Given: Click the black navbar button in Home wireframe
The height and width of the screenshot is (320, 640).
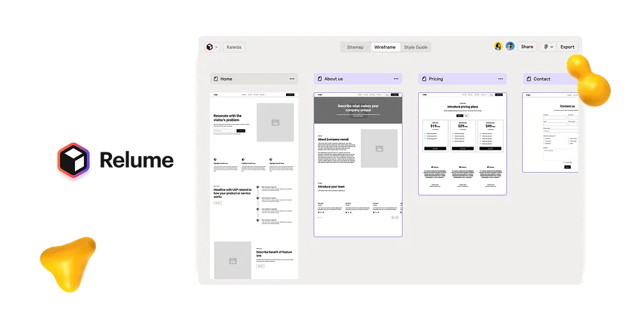Looking at the screenshot, I should coord(290,95).
